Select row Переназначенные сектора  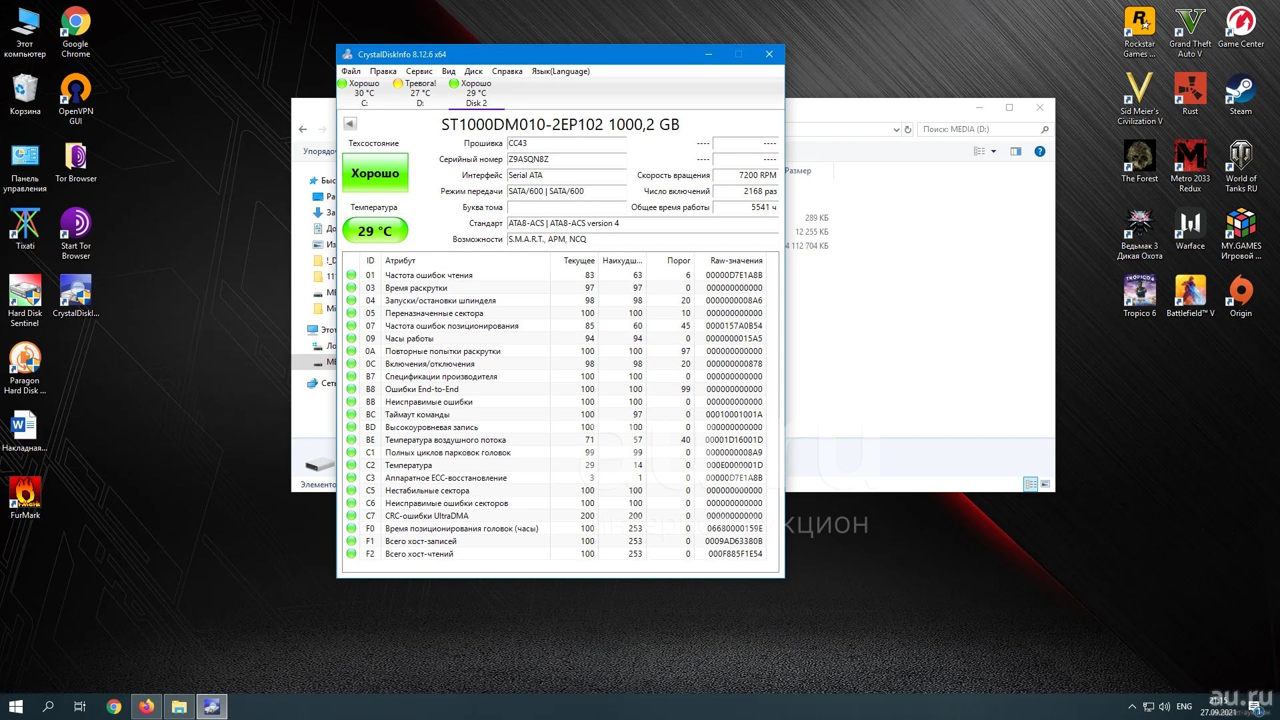point(554,313)
